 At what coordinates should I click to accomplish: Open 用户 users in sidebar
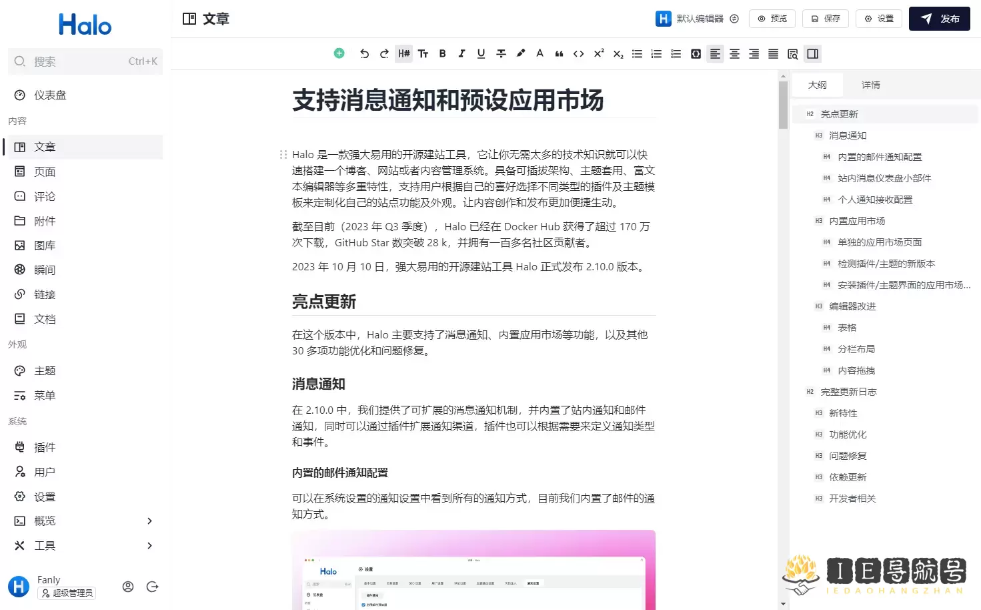(84, 472)
